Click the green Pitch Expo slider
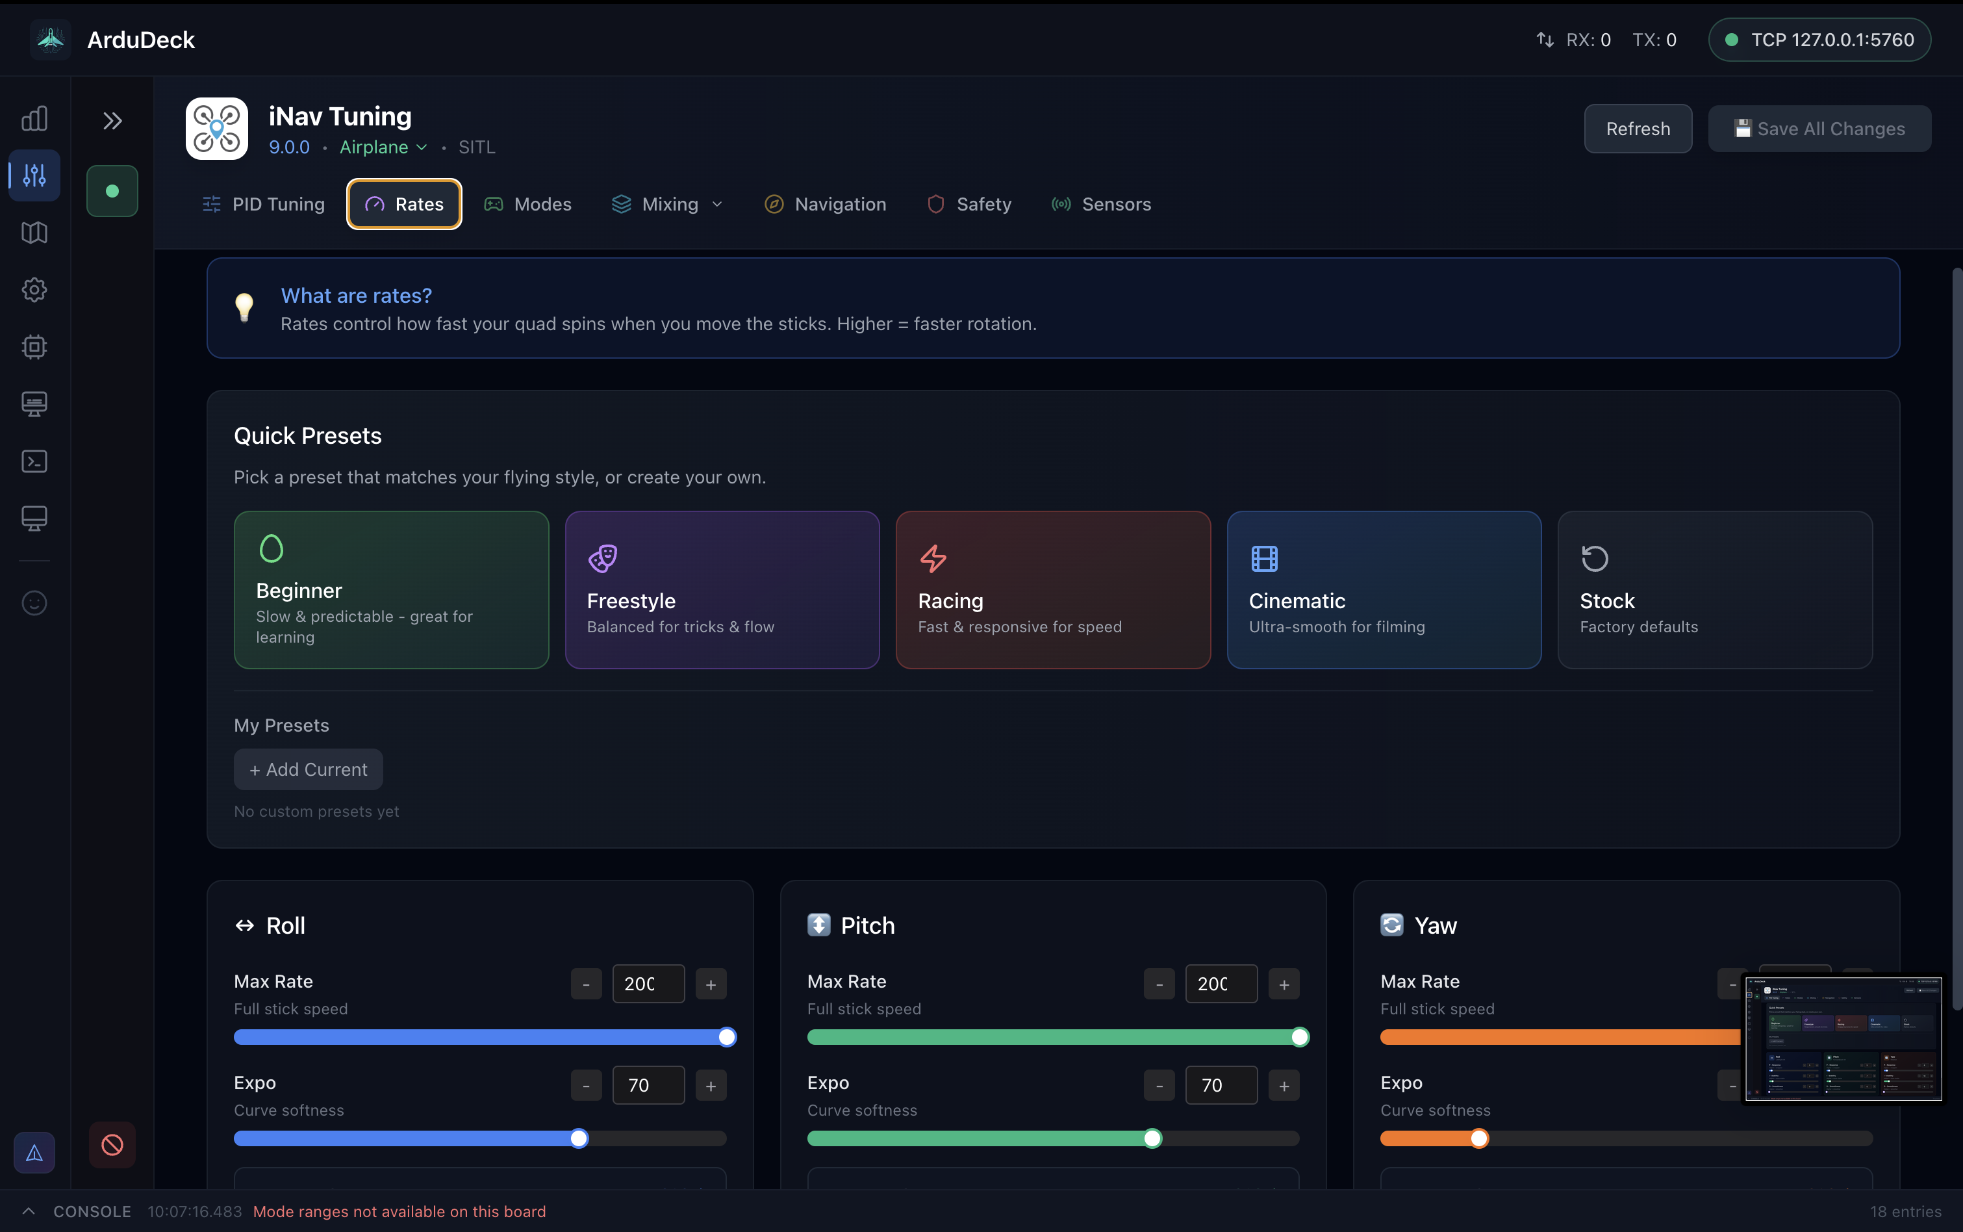This screenshot has width=1963, height=1232. [x=1054, y=1138]
